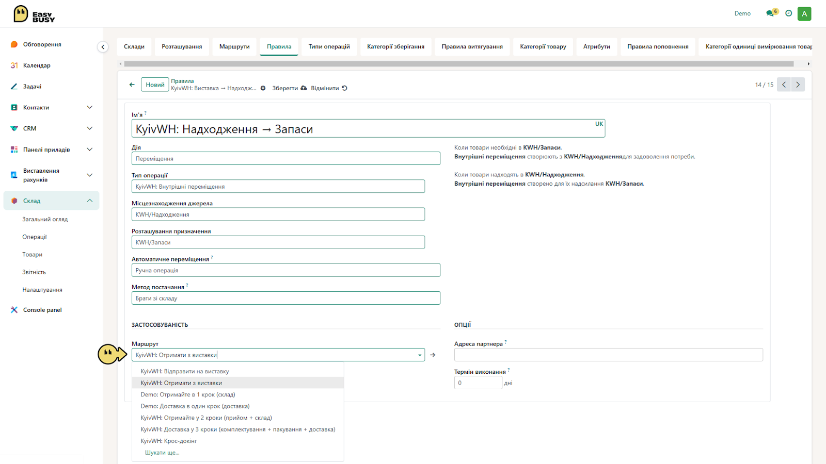Open Дія dropdown field
Image resolution: width=826 pixels, height=464 pixels.
(x=286, y=158)
